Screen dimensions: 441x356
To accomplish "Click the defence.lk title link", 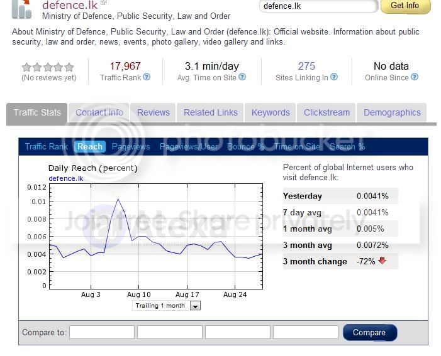I will 70,5.
